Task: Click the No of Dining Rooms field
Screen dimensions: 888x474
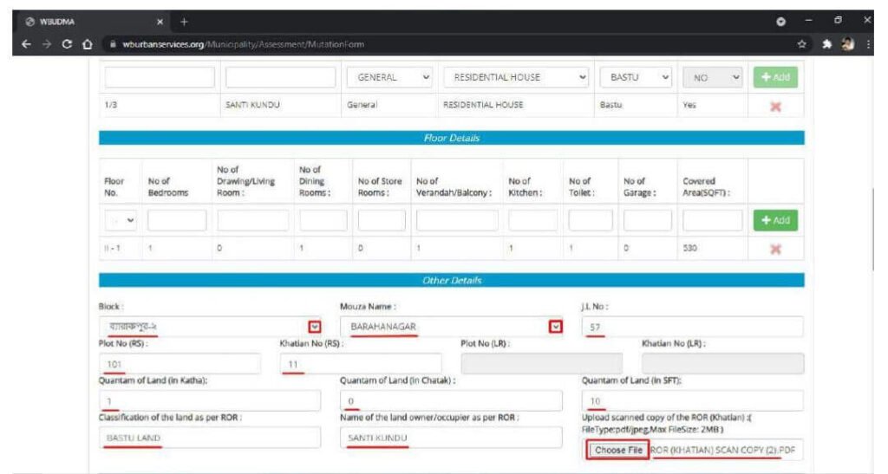Action: (323, 220)
